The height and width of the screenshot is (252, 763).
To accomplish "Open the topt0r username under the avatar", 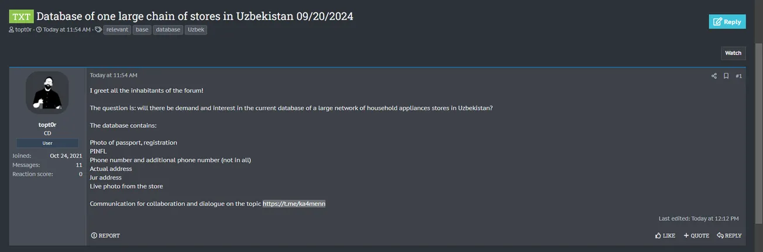I will (47, 125).
